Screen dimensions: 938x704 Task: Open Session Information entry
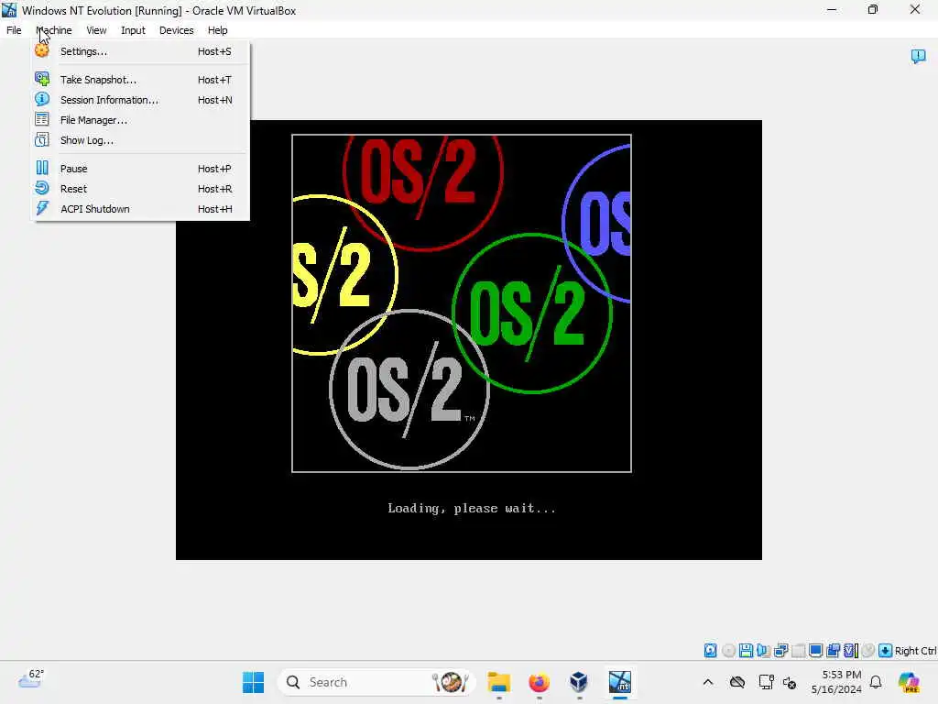point(140,100)
